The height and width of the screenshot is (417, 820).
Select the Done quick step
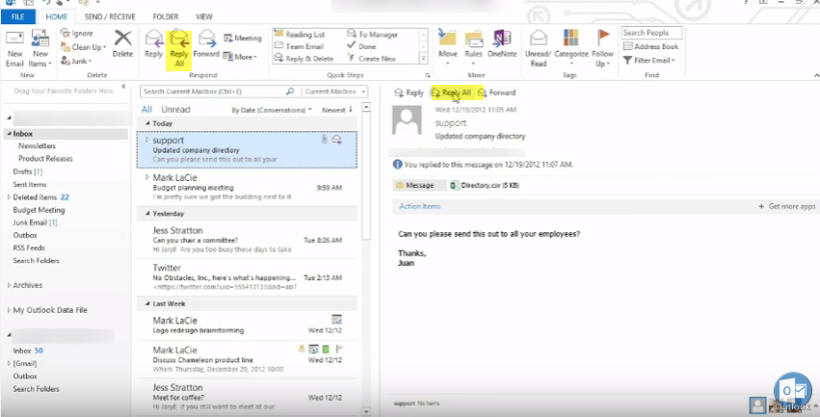[x=361, y=46]
